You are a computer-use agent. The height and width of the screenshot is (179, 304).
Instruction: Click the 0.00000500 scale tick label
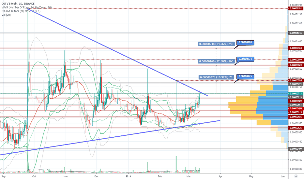(x=296, y=132)
